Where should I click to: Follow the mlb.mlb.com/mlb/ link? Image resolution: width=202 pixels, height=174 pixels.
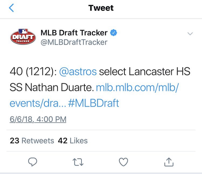point(137,87)
